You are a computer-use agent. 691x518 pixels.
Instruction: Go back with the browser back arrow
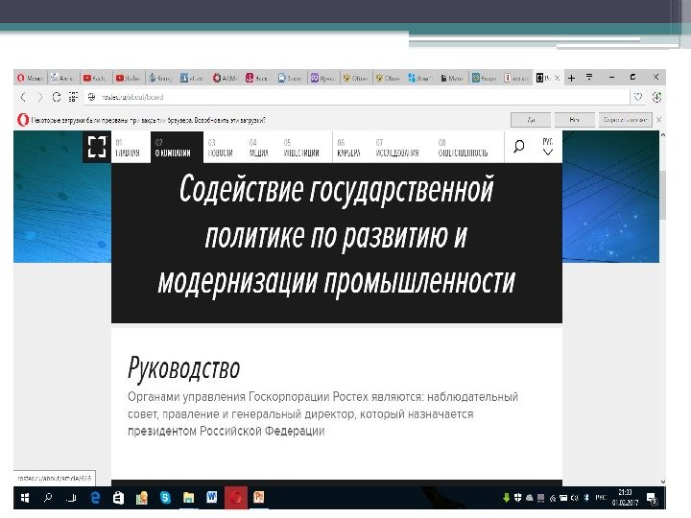coord(23,97)
